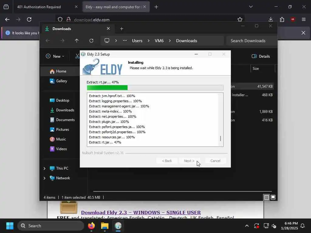Bookmark this page with the star icon

click(x=240, y=19)
